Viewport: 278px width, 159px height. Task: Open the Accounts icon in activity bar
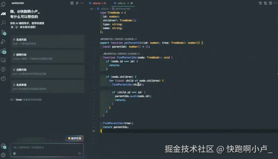(x=3, y=146)
